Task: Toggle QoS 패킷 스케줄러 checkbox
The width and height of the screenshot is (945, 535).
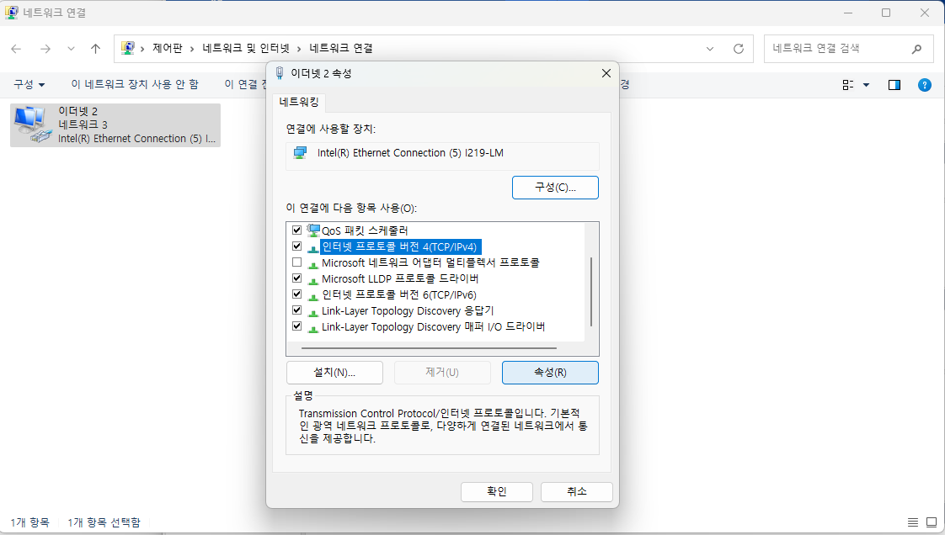Action: (296, 230)
